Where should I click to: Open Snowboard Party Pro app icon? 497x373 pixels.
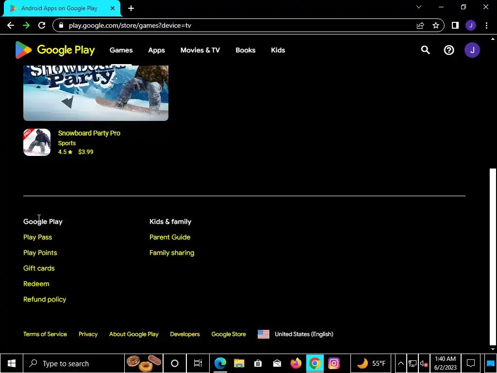coord(37,142)
